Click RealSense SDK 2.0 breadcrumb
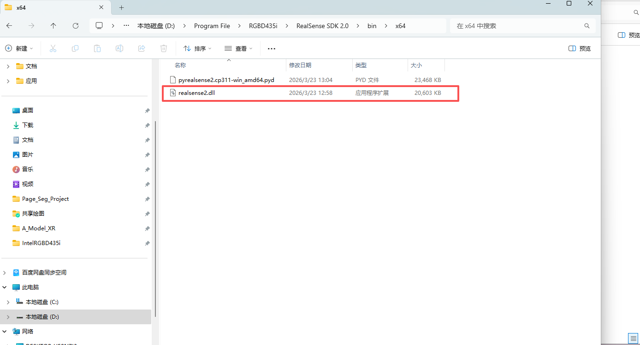Image resolution: width=640 pixels, height=345 pixels. 322,26
